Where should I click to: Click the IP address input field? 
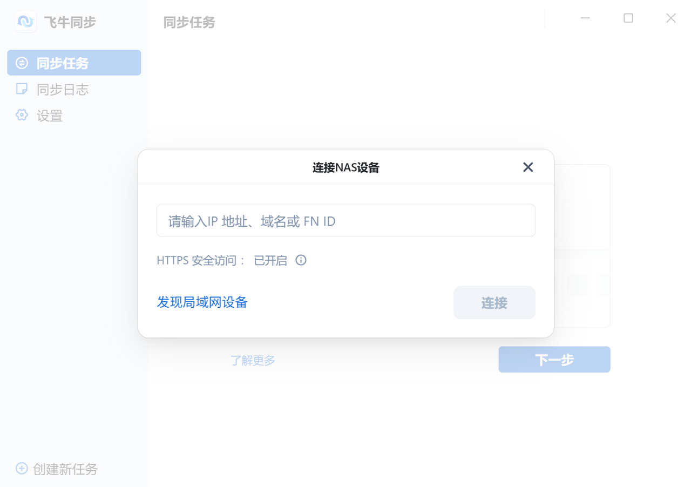coord(345,220)
